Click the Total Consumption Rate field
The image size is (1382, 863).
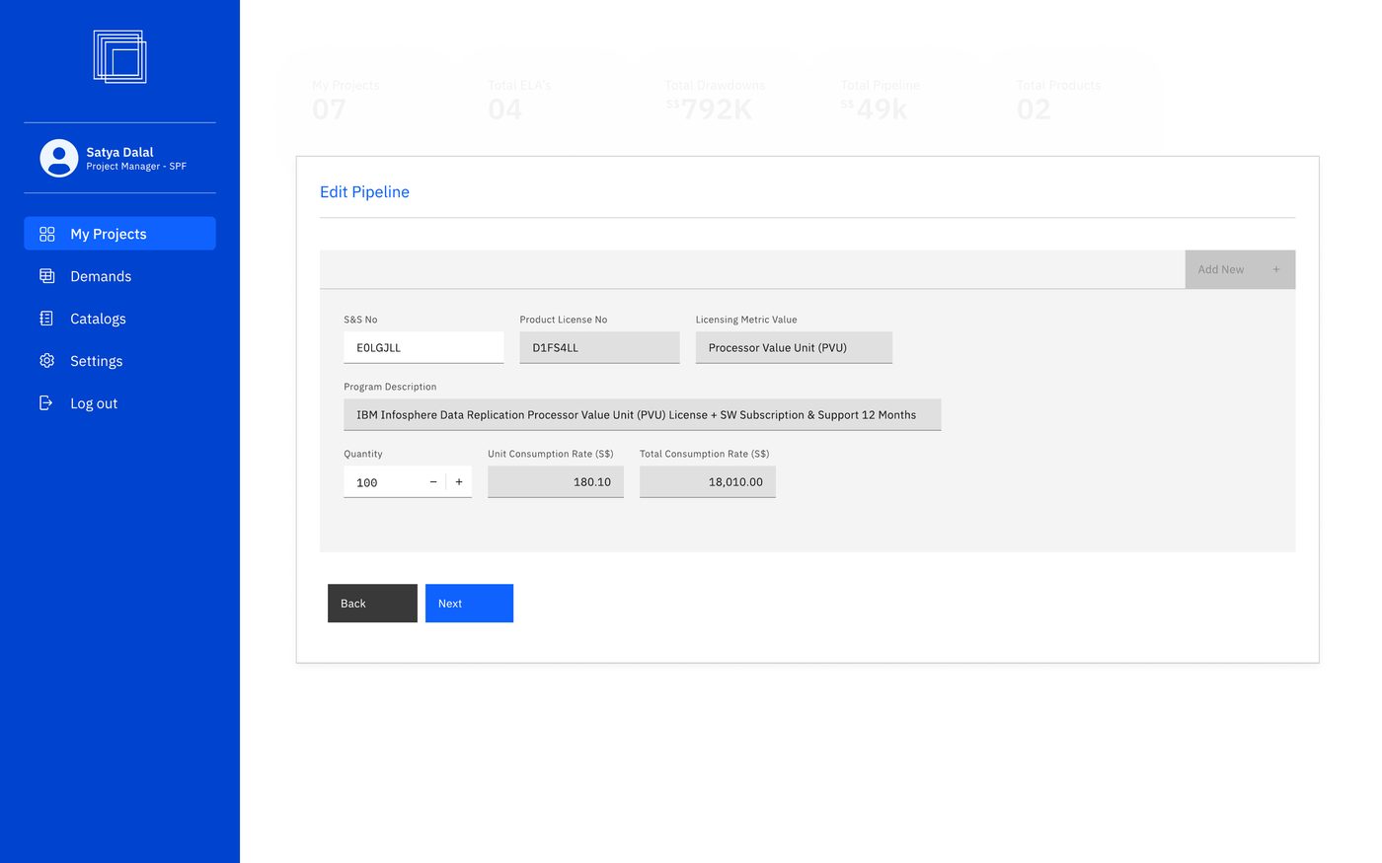pos(708,481)
